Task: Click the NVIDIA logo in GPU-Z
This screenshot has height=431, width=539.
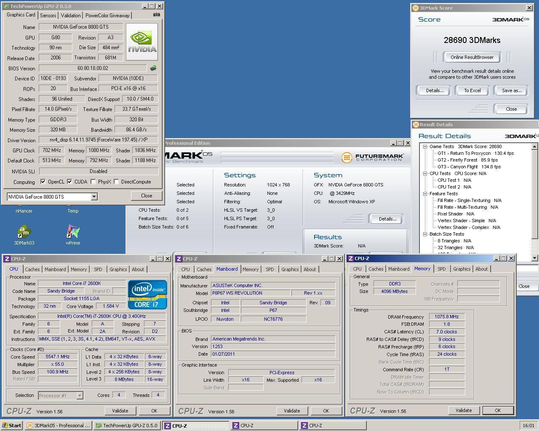Action: pos(142,41)
